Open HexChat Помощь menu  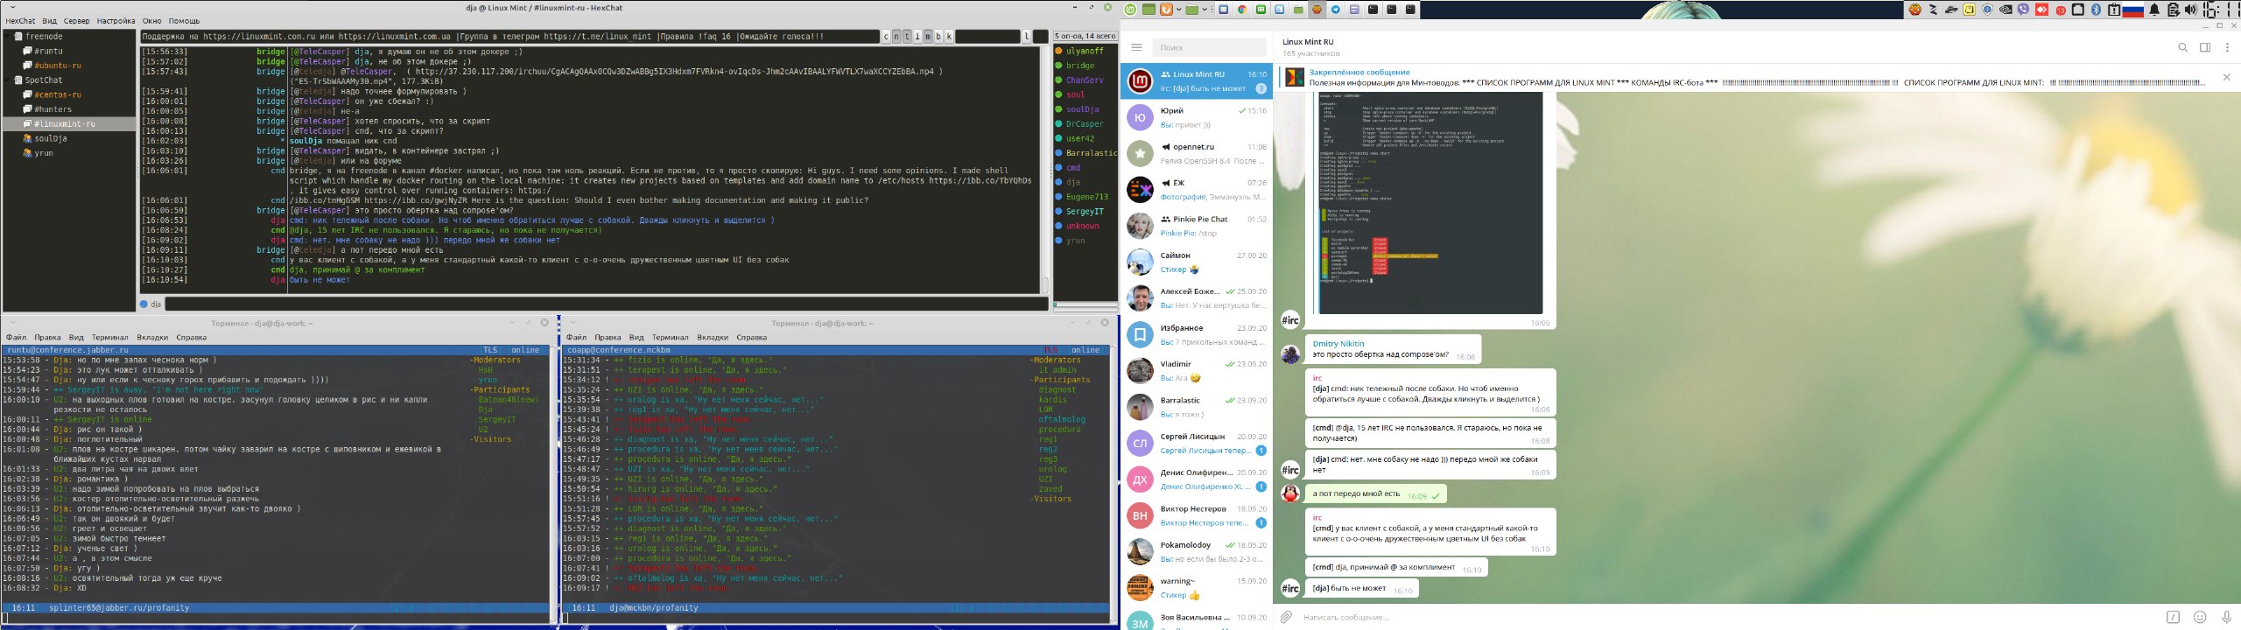(183, 21)
